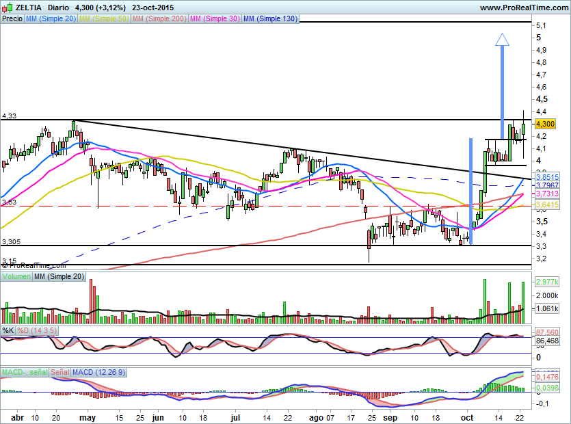Screen dimensions: 571x424
Task: Click the 0,1476 MACD value tag
Action: [x=547, y=377]
